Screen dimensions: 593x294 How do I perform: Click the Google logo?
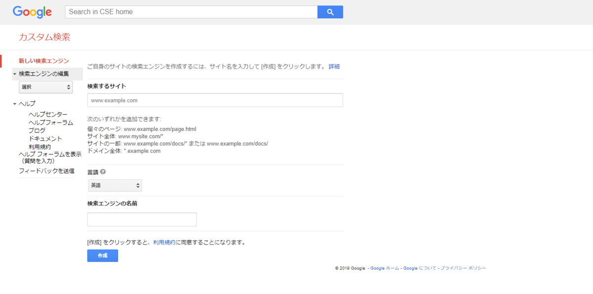[x=32, y=12]
